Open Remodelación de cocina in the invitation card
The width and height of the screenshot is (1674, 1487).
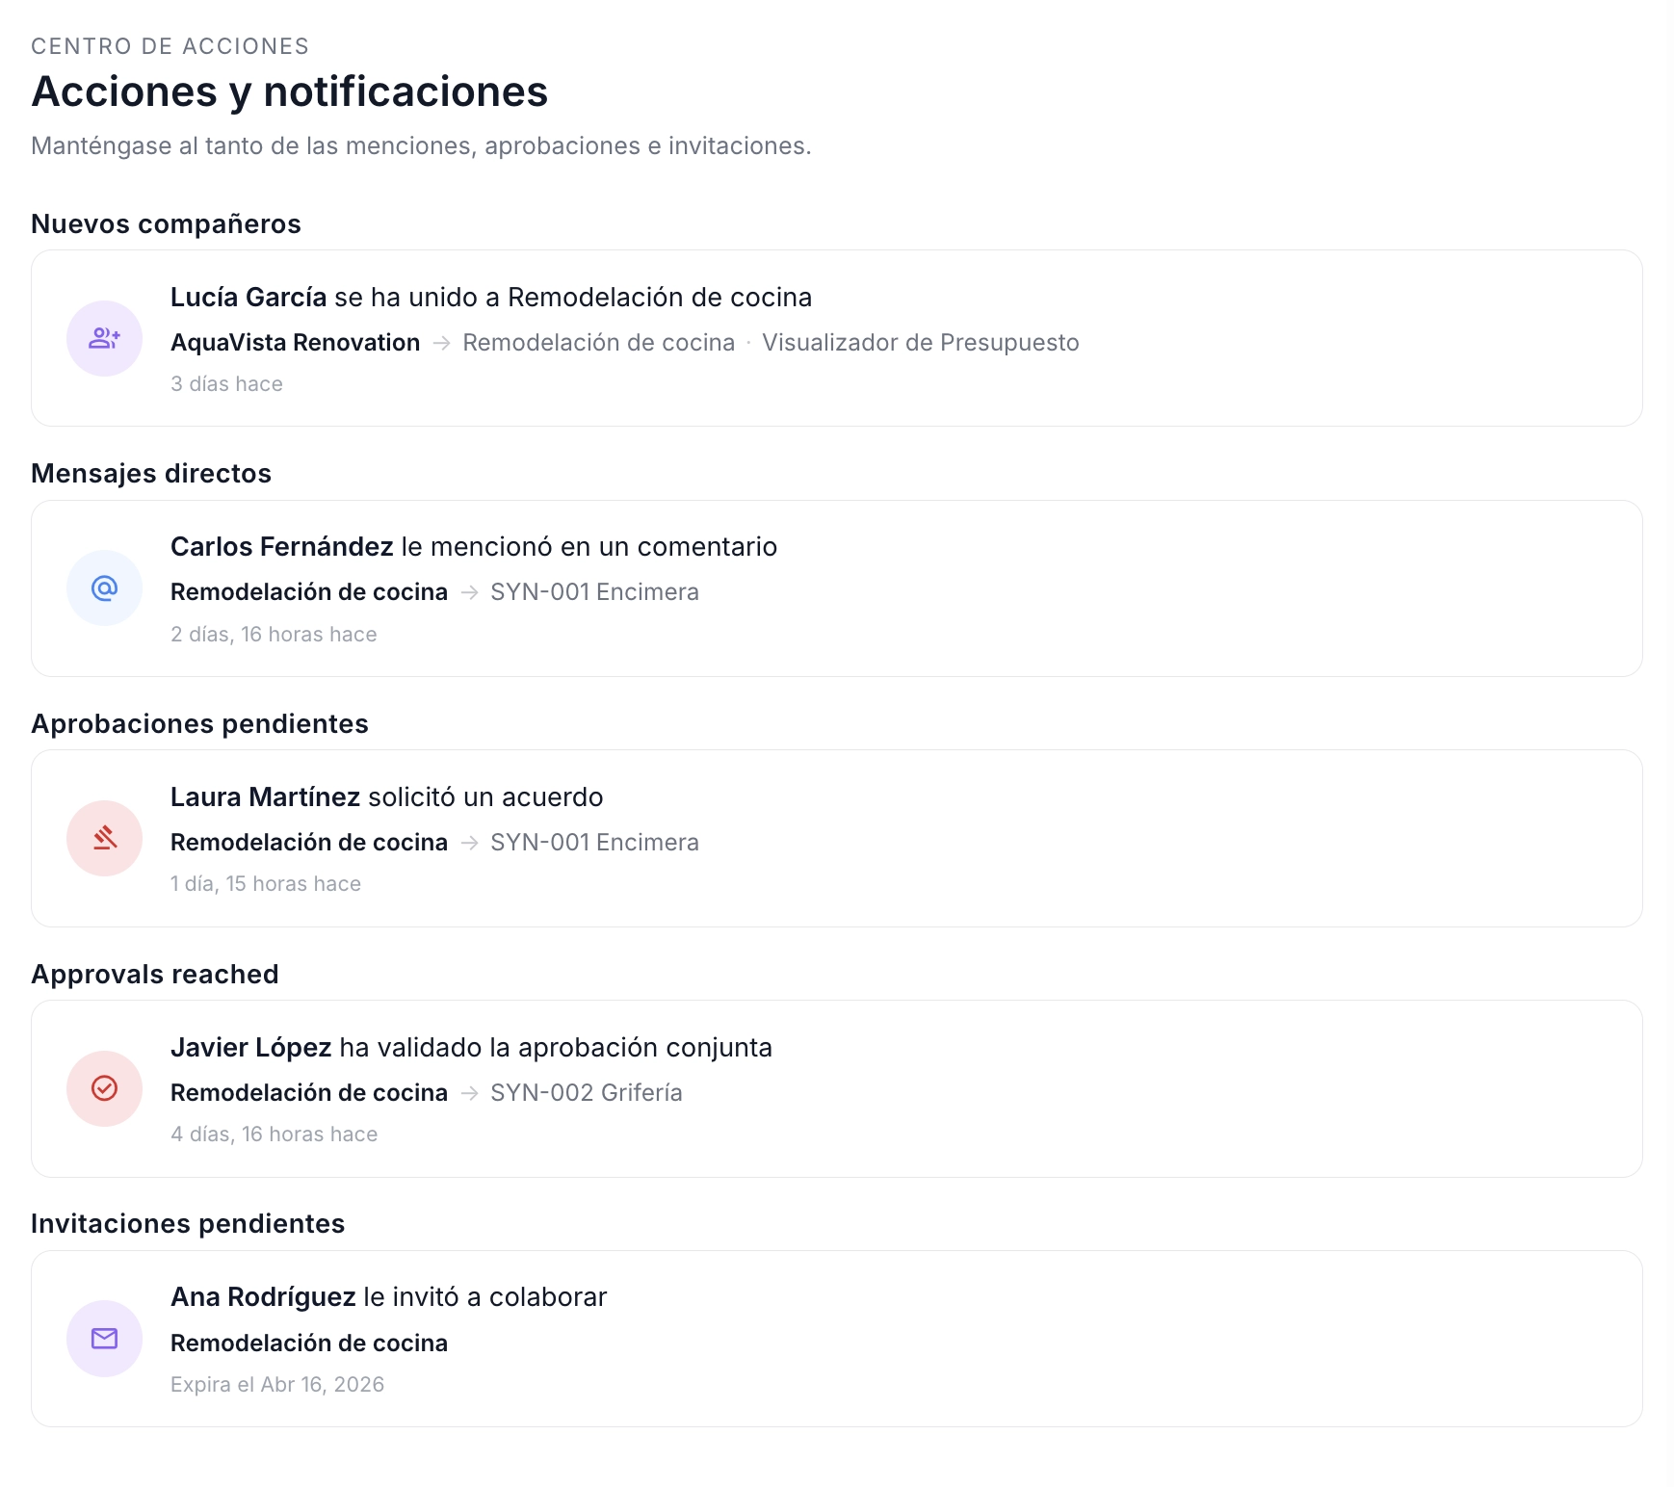[x=309, y=1344]
